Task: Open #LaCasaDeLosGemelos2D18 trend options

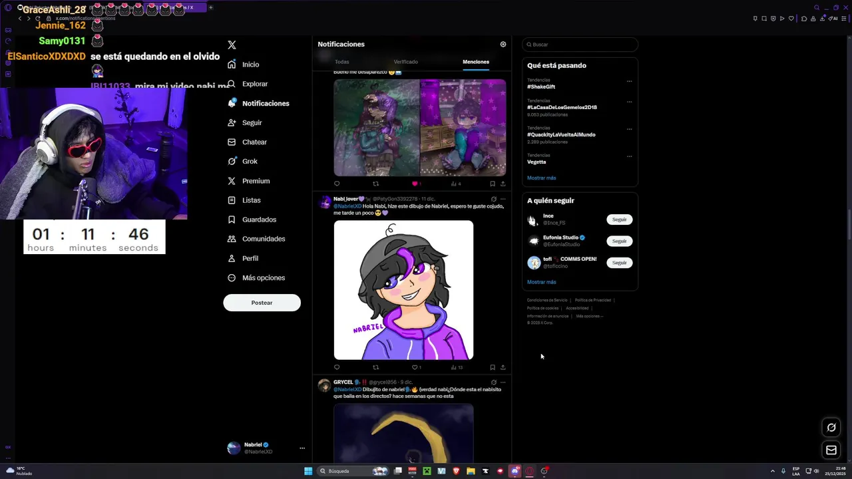Action: pyautogui.click(x=629, y=102)
